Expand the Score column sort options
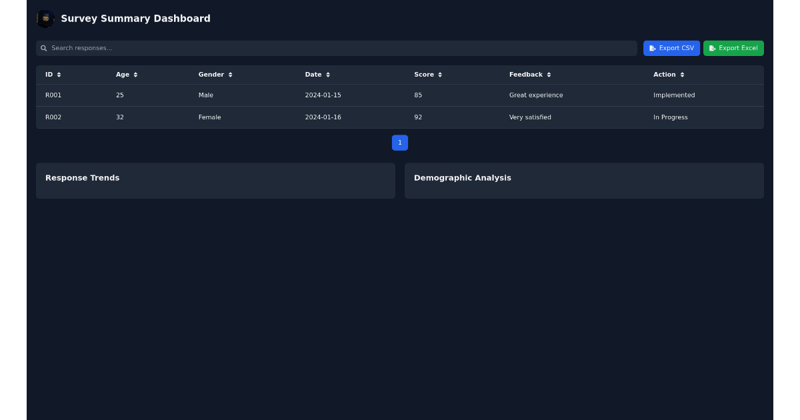 tap(439, 75)
